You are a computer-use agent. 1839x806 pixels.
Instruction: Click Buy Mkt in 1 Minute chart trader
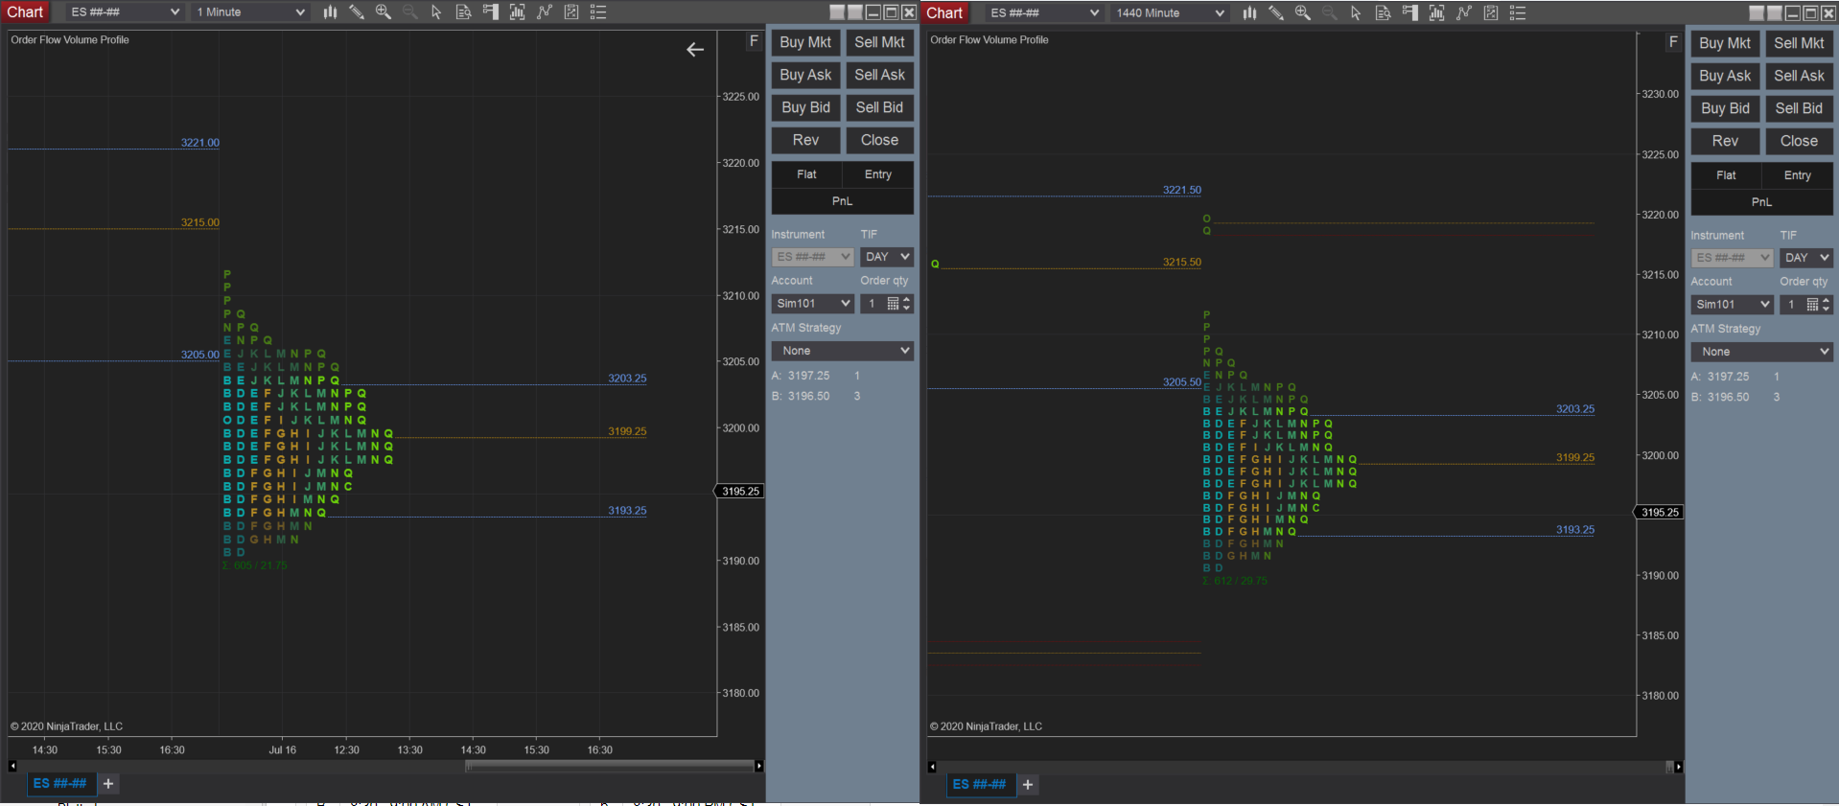click(805, 42)
